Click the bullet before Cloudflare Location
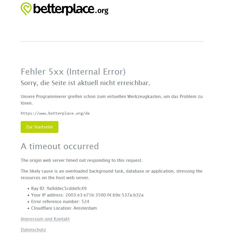Viewport: 232px width, 238px height. (x=28, y=208)
